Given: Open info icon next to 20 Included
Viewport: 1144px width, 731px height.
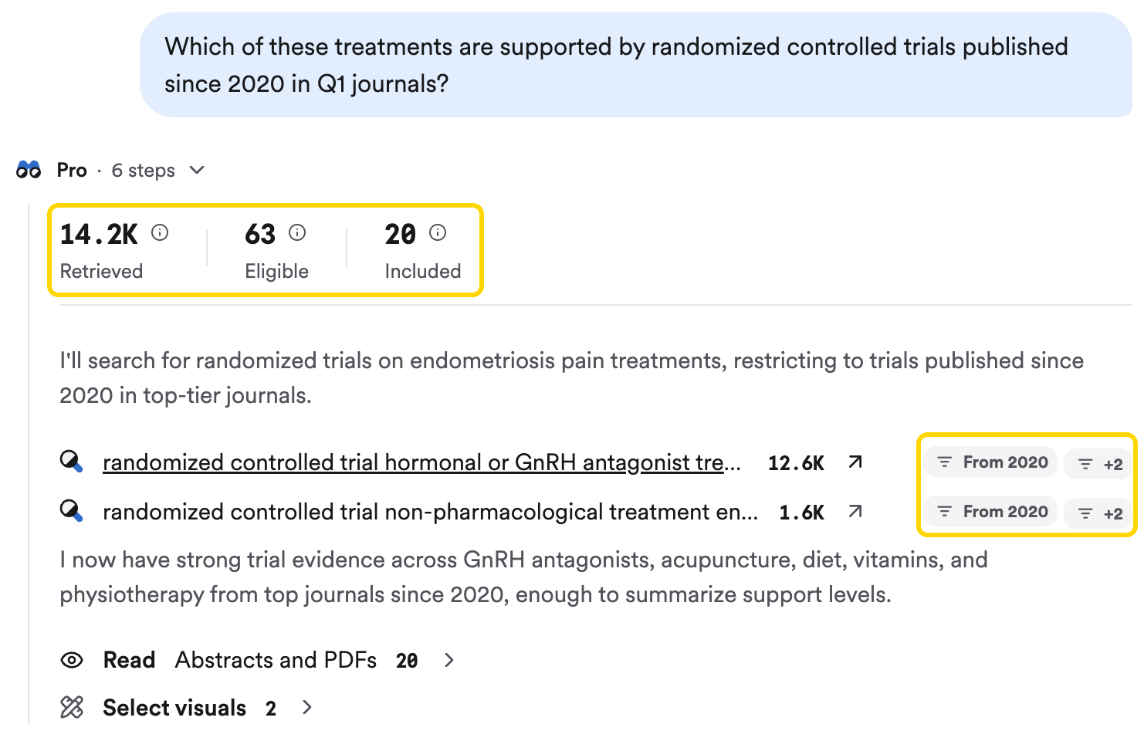Looking at the screenshot, I should click(x=438, y=232).
